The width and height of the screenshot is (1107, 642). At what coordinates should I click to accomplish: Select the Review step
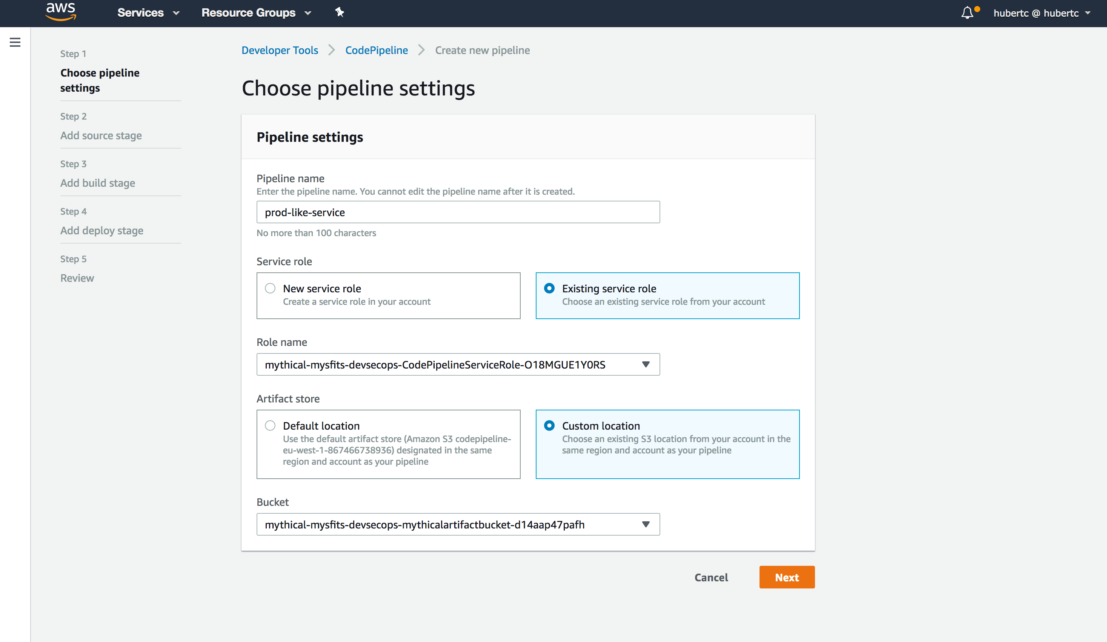point(77,278)
